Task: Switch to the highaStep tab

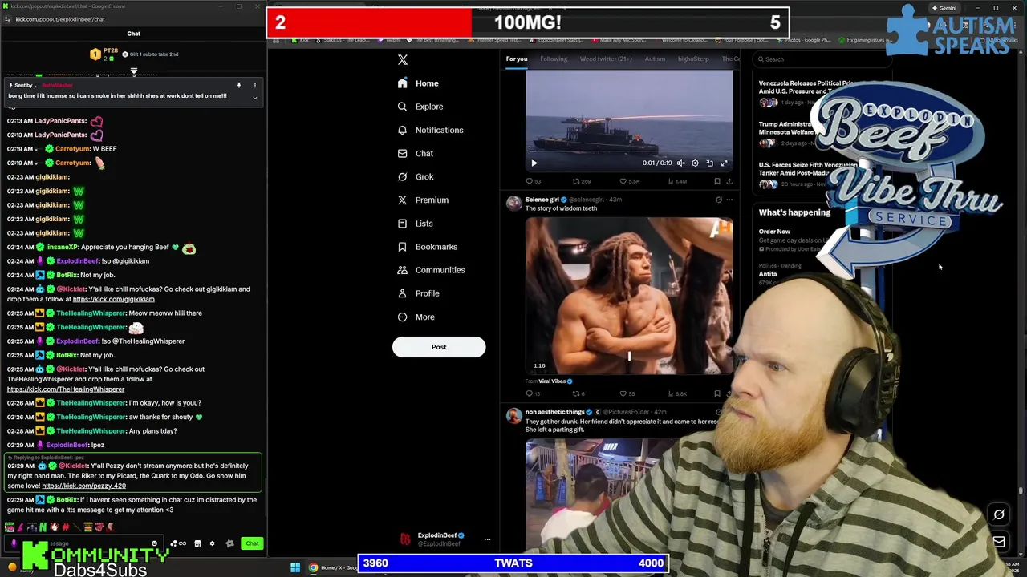Action: [x=693, y=59]
